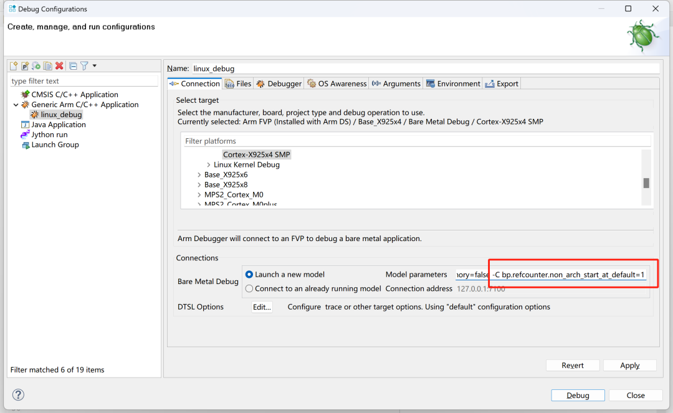Image resolution: width=673 pixels, height=413 pixels.
Task: Duplicate the selected launch configuration
Action: click(47, 66)
